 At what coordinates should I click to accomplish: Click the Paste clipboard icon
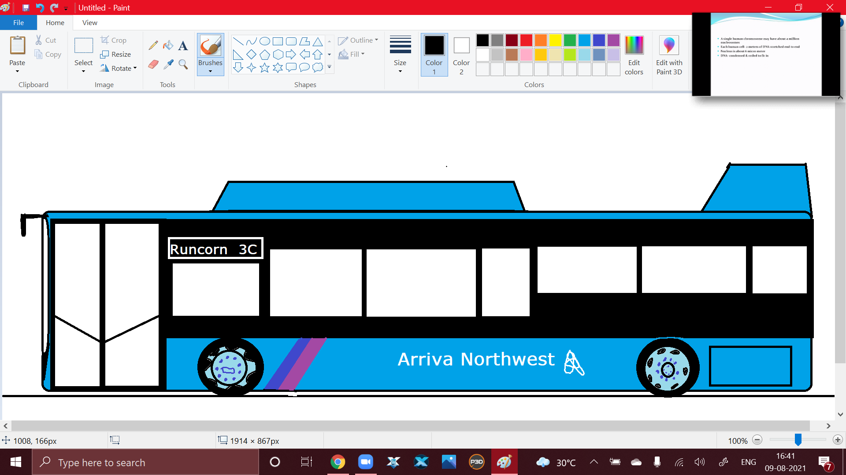point(18,45)
